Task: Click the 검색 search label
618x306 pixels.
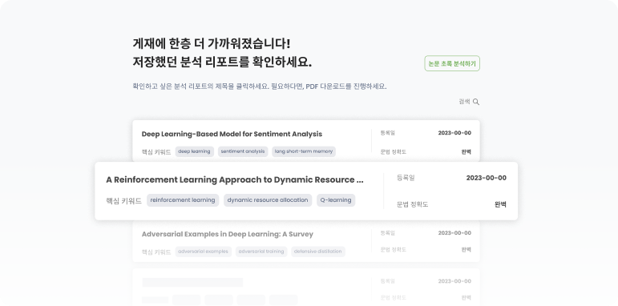Action: click(464, 102)
